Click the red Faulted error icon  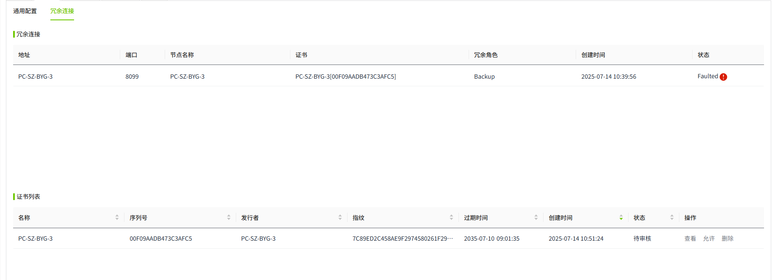click(723, 77)
